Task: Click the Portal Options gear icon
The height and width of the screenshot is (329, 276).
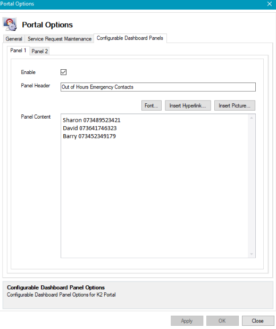Action: click(x=10, y=24)
